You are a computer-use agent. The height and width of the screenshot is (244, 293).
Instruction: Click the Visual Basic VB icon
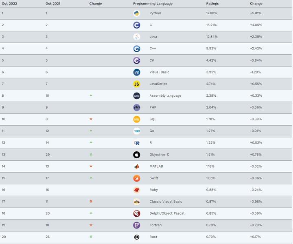[x=137, y=72]
